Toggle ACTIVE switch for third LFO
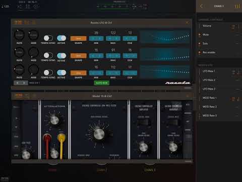The image size is (242, 182). [62, 73]
